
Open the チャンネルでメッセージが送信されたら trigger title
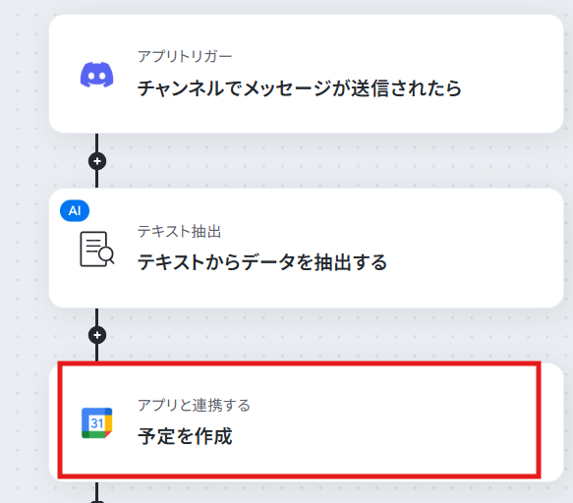point(300,88)
